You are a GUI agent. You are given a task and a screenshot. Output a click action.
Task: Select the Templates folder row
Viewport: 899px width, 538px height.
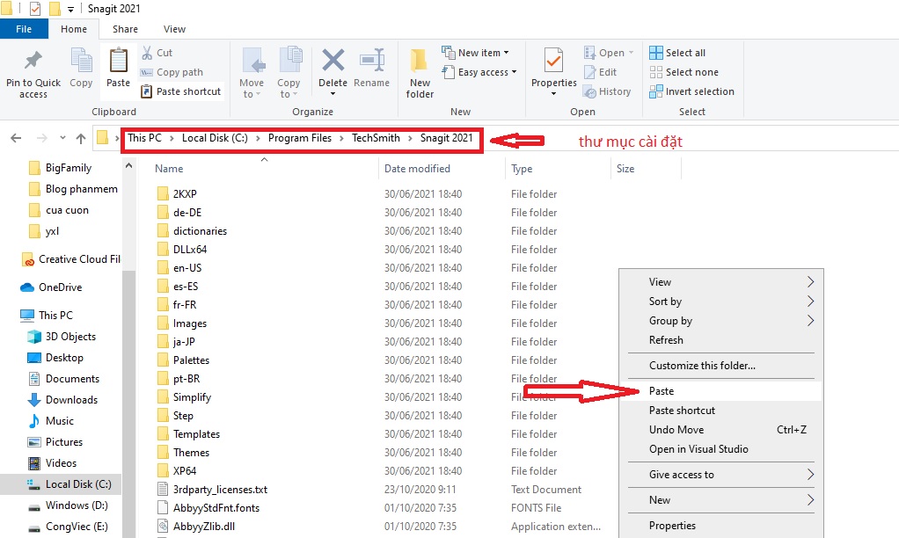tap(197, 434)
